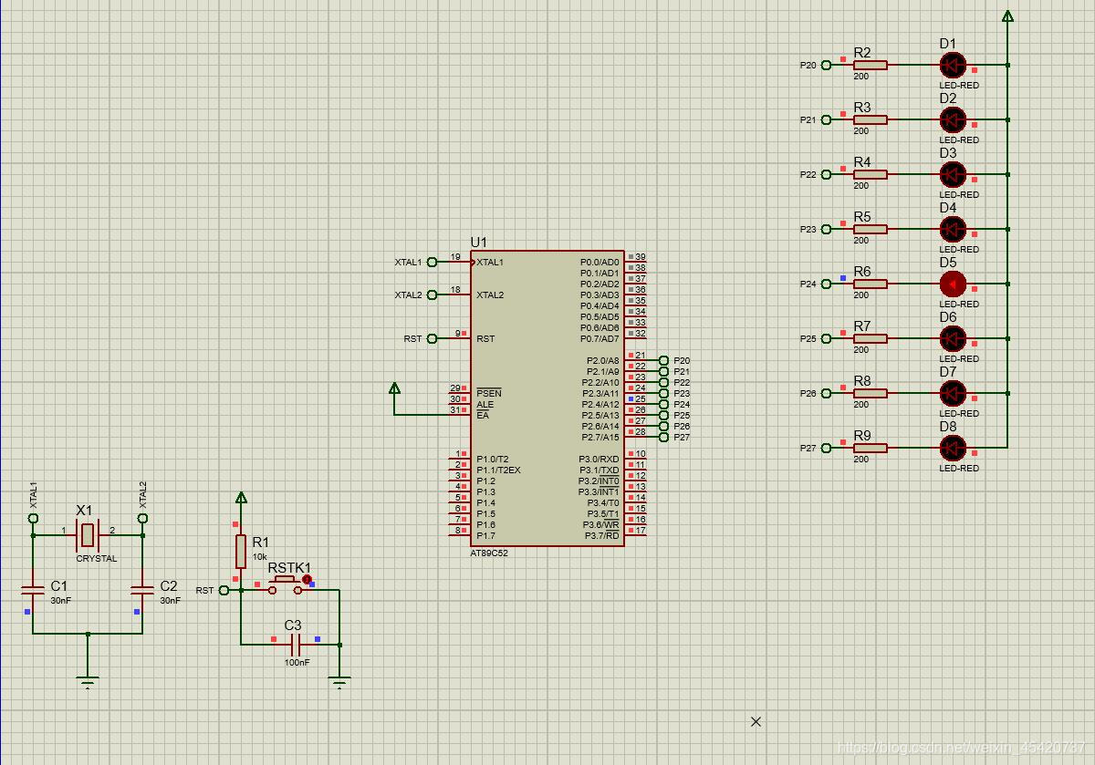Select capacitor C1 symbol
The image size is (1095, 765).
[33, 590]
